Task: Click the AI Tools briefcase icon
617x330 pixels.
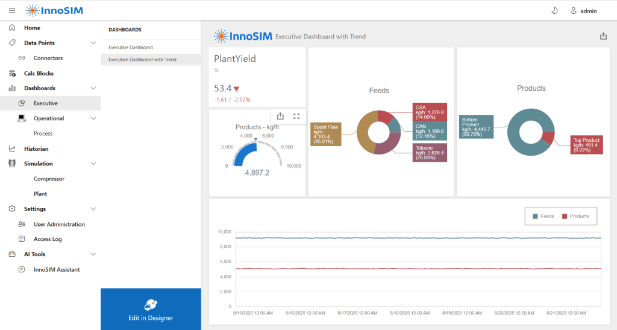Action: (12, 254)
